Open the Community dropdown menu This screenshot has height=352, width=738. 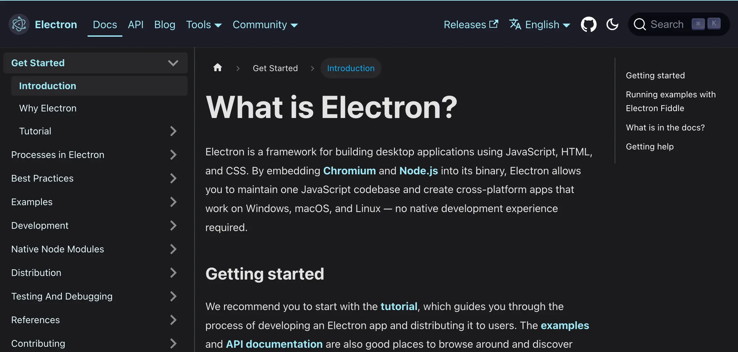tap(265, 25)
